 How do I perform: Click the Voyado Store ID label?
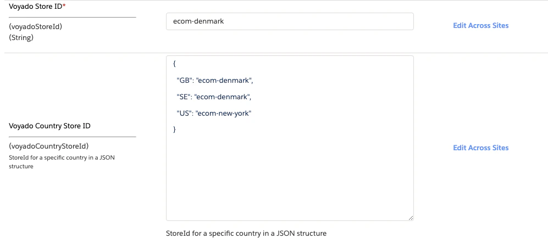tap(37, 6)
